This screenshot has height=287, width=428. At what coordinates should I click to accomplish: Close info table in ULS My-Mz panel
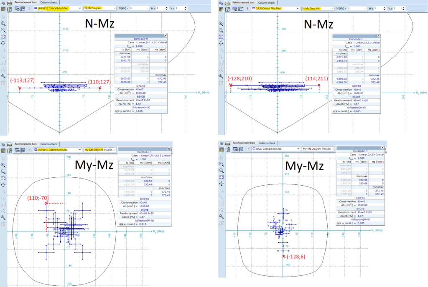pos(382,148)
